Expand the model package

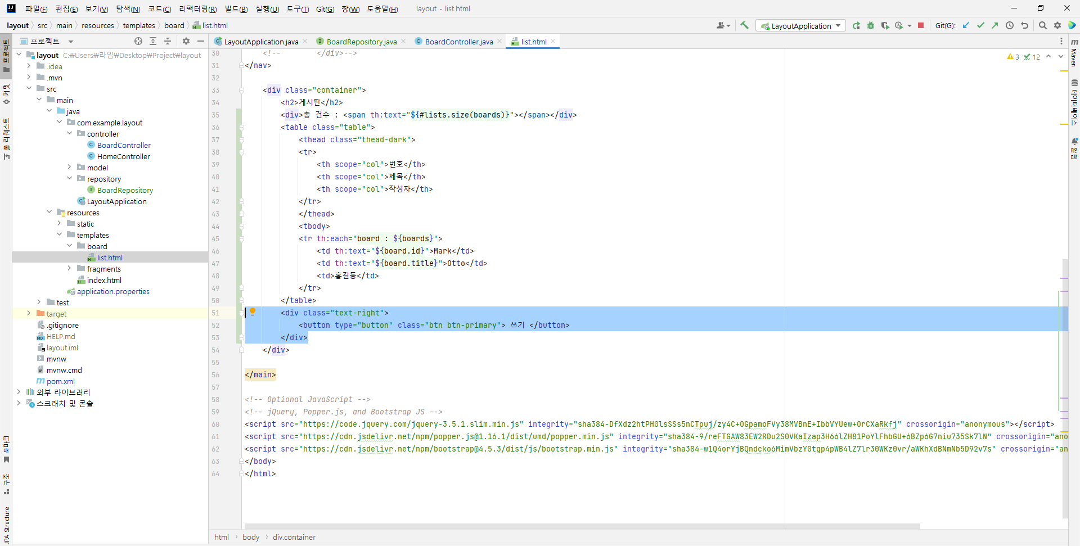pyautogui.click(x=69, y=167)
